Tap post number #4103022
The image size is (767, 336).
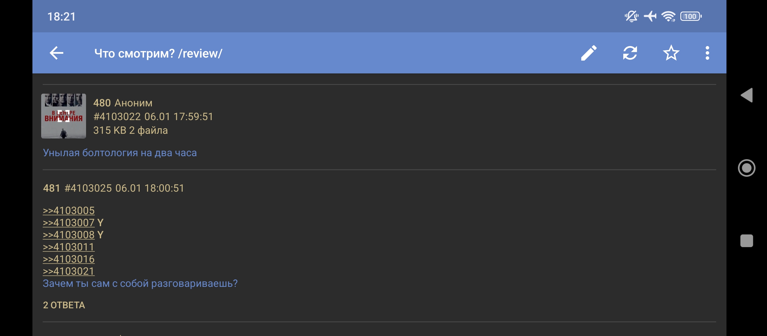(x=117, y=117)
